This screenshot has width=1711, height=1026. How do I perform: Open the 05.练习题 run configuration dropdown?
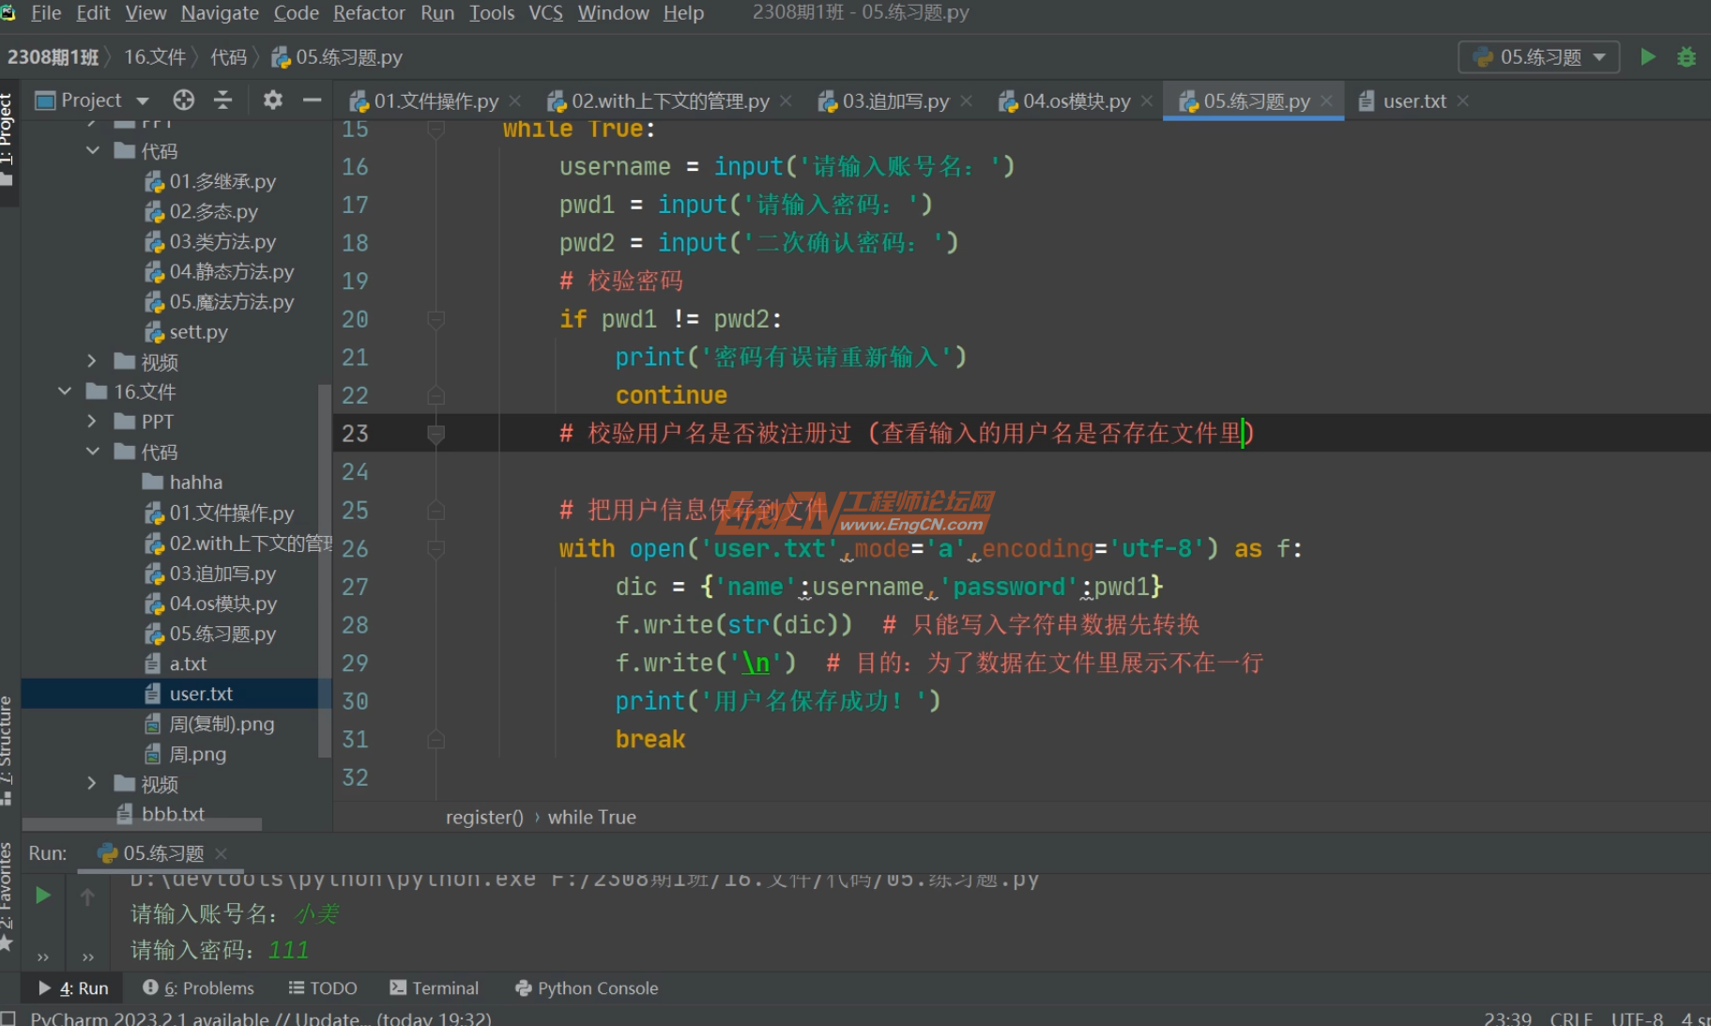click(x=1537, y=56)
